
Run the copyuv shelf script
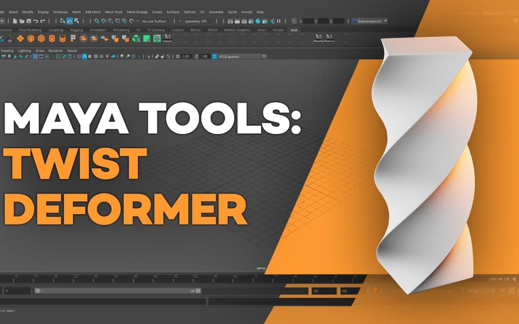coord(168,38)
